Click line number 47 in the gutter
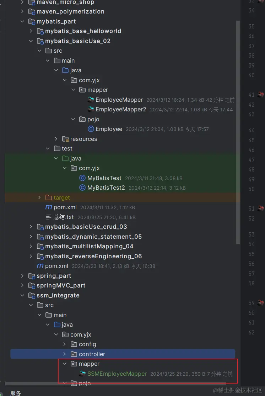This screenshot has width=265, height=396. [252, 160]
